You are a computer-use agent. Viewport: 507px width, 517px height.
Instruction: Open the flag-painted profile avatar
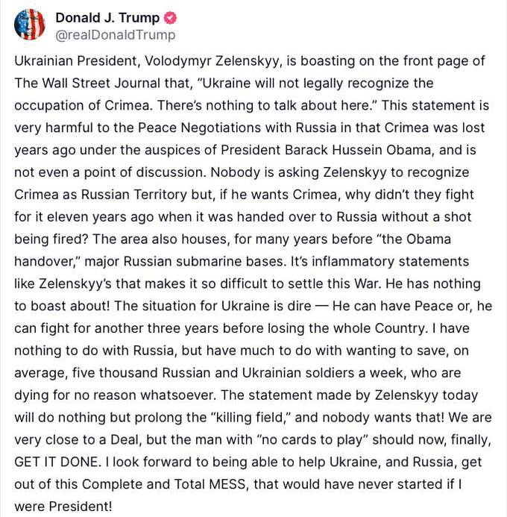(29, 25)
